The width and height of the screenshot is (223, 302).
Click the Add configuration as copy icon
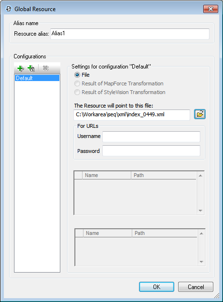click(x=31, y=68)
